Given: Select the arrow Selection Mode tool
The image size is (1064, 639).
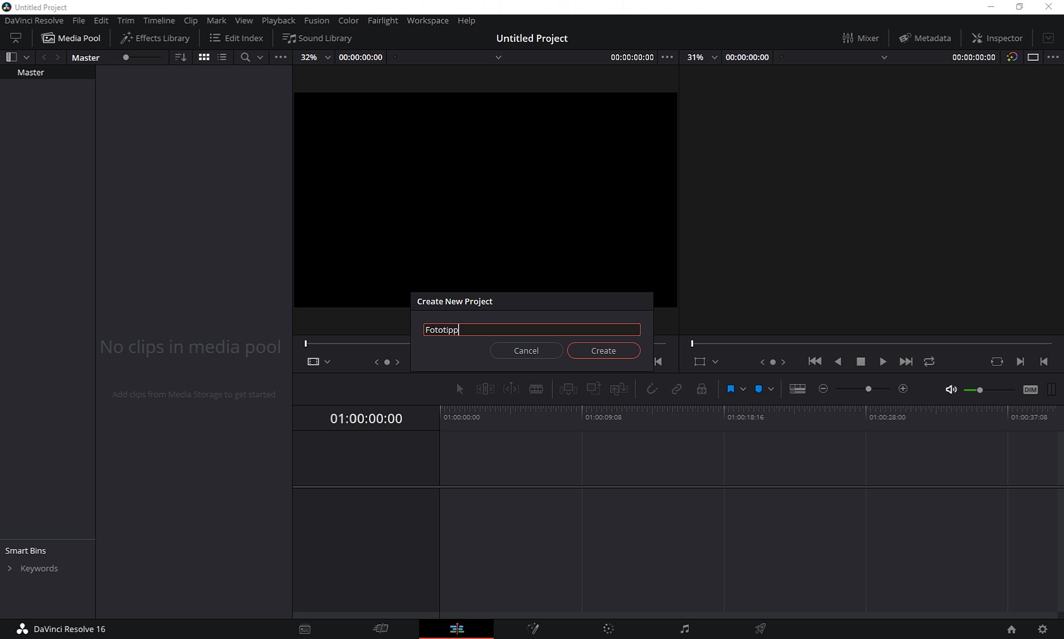Looking at the screenshot, I should point(460,389).
